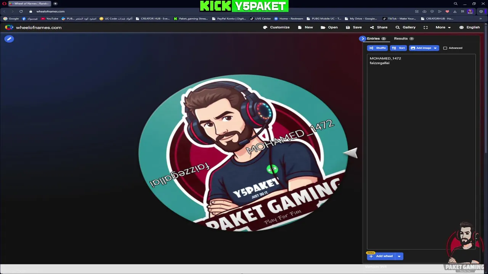Open the extensions cube icon
This screenshot has height=274, width=488.
(481, 11)
